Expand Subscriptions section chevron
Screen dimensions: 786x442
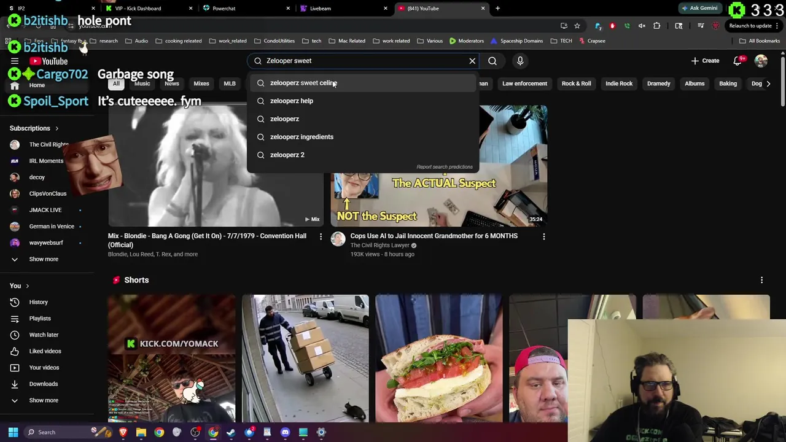(56, 128)
